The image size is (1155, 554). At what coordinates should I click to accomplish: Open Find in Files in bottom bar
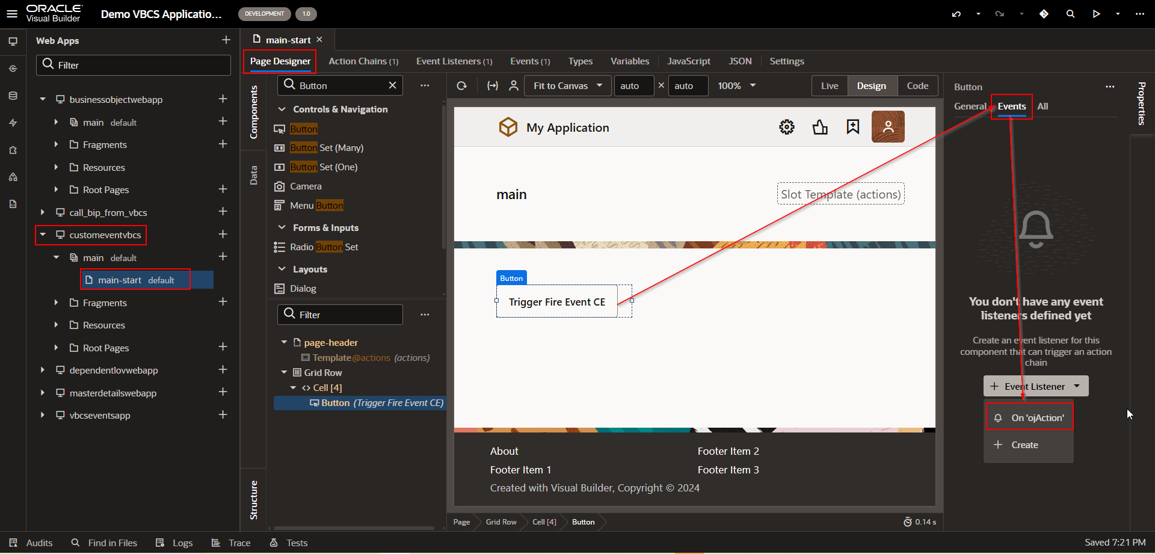coord(104,543)
